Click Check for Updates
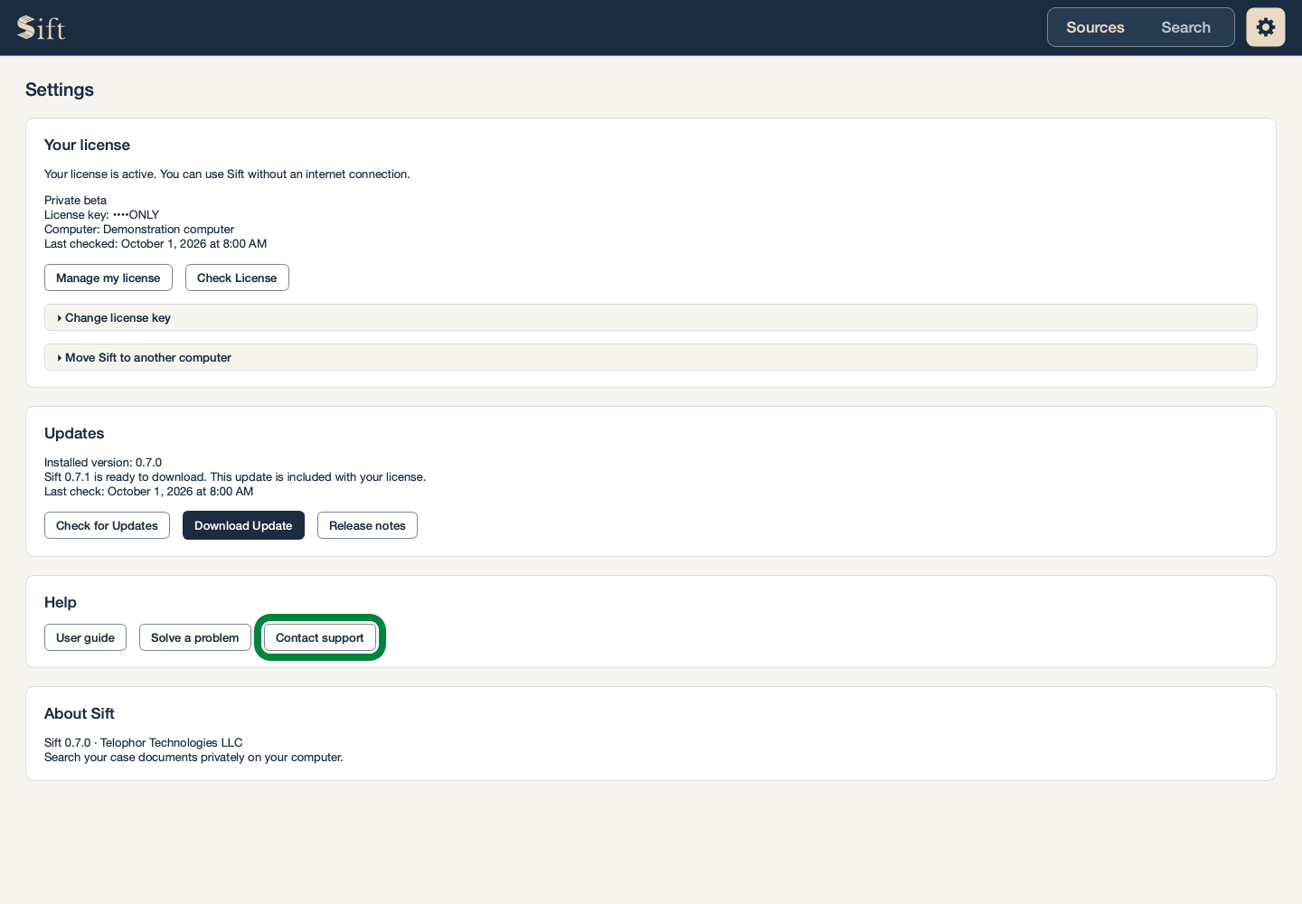This screenshot has width=1302, height=904. (107, 525)
